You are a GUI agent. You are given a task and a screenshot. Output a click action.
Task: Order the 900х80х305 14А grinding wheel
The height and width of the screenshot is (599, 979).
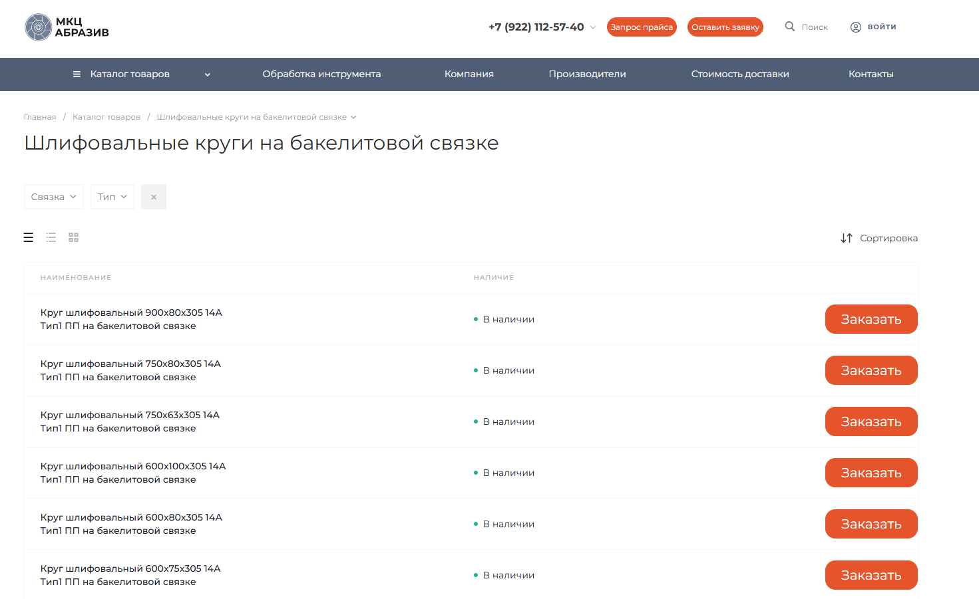(871, 319)
